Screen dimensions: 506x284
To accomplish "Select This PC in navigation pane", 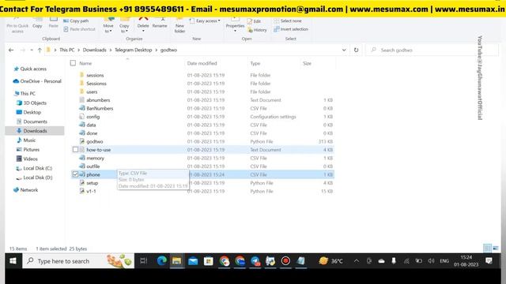I will tap(25, 93).
